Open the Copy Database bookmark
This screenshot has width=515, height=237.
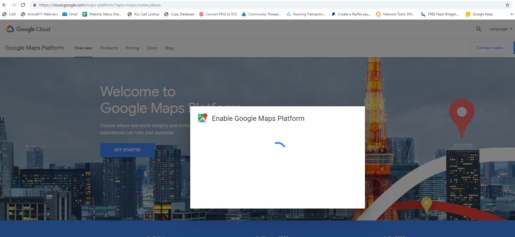(x=179, y=14)
